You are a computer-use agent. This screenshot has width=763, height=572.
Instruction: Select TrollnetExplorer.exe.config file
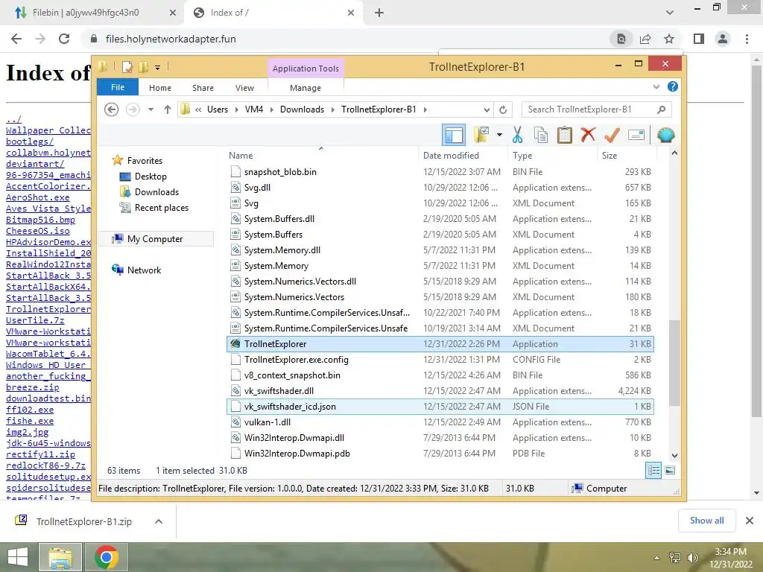pyautogui.click(x=440, y=360)
